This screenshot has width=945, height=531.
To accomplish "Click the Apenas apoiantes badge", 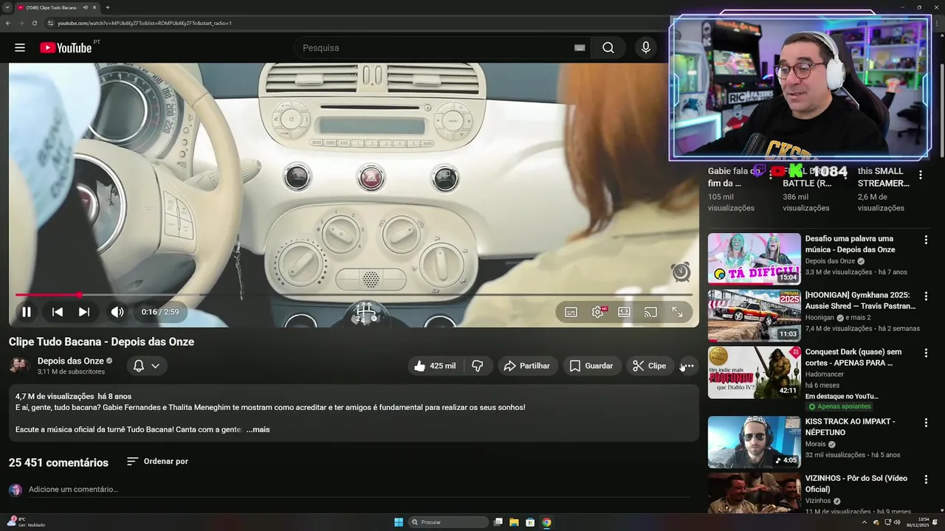I will pos(839,406).
